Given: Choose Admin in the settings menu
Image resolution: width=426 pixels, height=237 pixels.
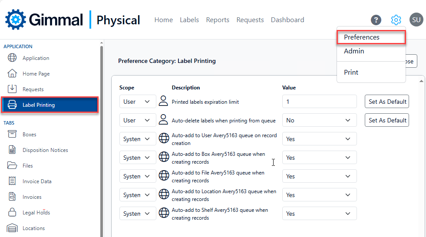Looking at the screenshot, I should point(354,51).
